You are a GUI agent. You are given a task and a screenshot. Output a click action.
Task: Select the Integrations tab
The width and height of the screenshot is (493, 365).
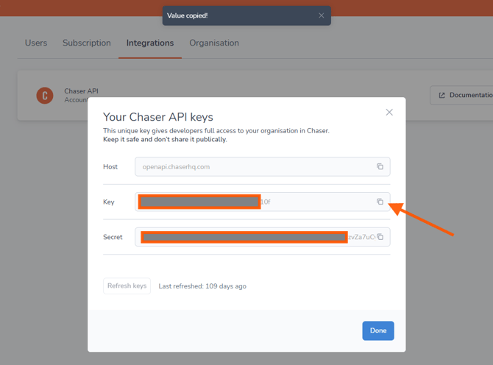(150, 43)
